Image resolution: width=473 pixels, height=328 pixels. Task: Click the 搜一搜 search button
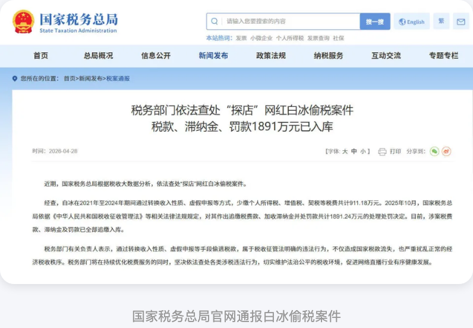click(x=375, y=21)
